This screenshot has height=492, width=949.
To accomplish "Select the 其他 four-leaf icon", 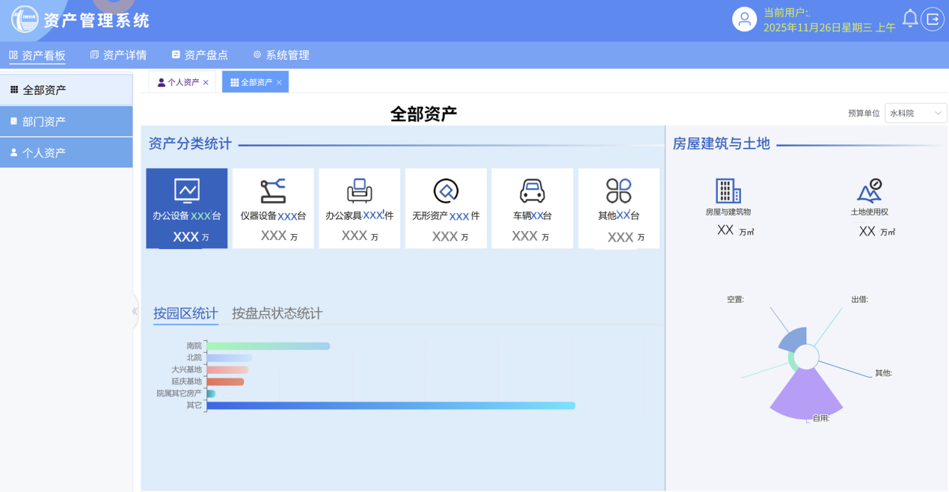I will (x=618, y=191).
